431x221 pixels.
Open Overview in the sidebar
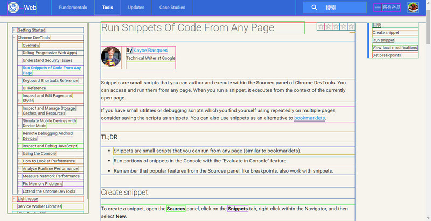click(31, 45)
